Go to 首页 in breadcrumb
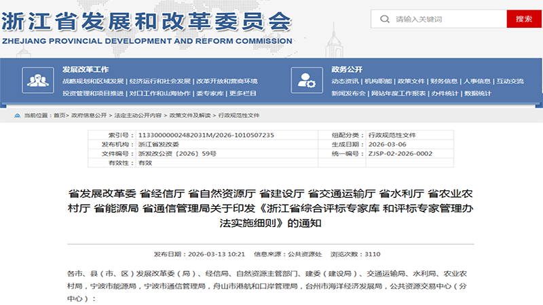This screenshot has height=305, width=543. (59, 115)
